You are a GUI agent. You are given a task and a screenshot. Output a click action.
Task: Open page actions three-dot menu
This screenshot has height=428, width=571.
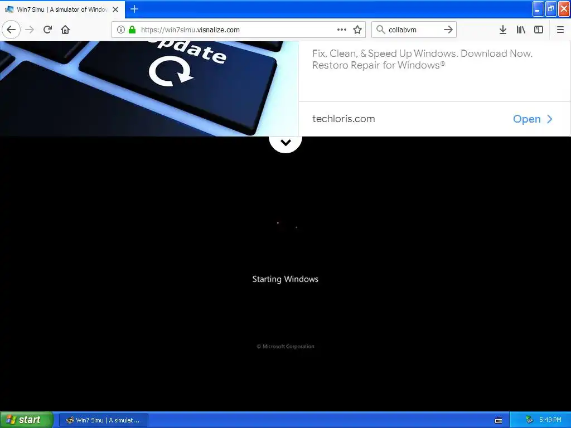(x=342, y=30)
